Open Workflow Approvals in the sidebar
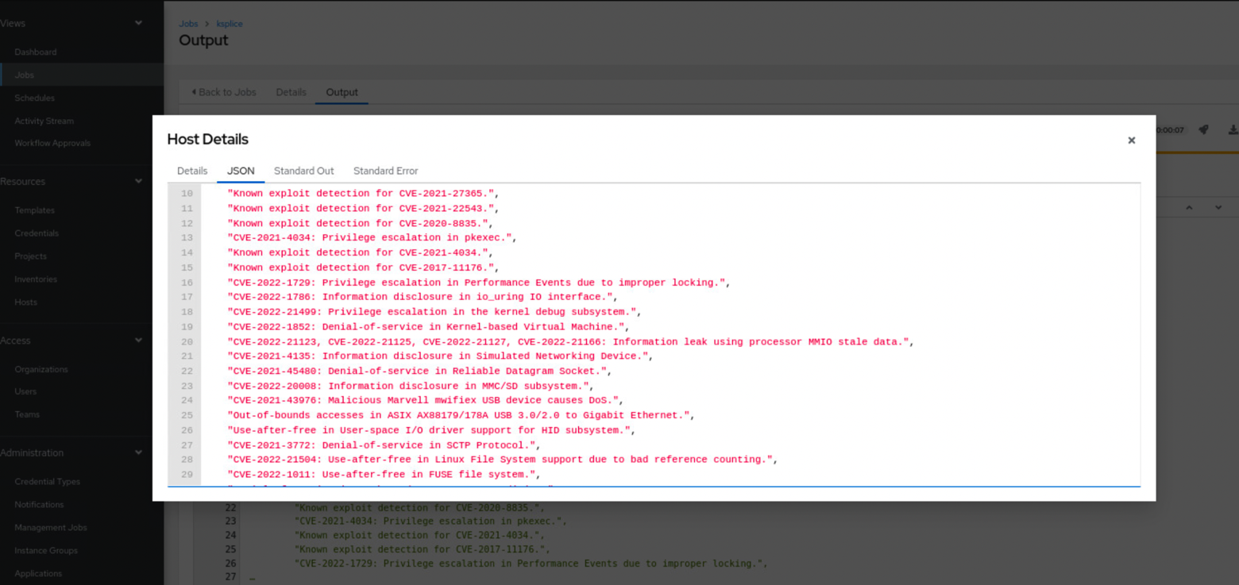Viewport: 1239px width, 585px height. [x=52, y=144]
